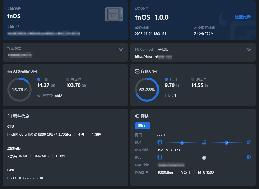Select the 网口1 network tab
The image size is (259, 189).
[142, 126]
